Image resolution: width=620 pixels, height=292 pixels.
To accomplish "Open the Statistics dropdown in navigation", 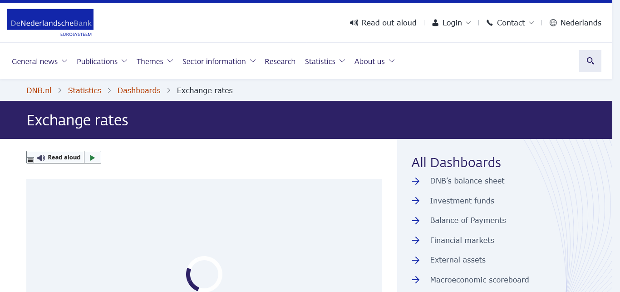I will (x=325, y=61).
